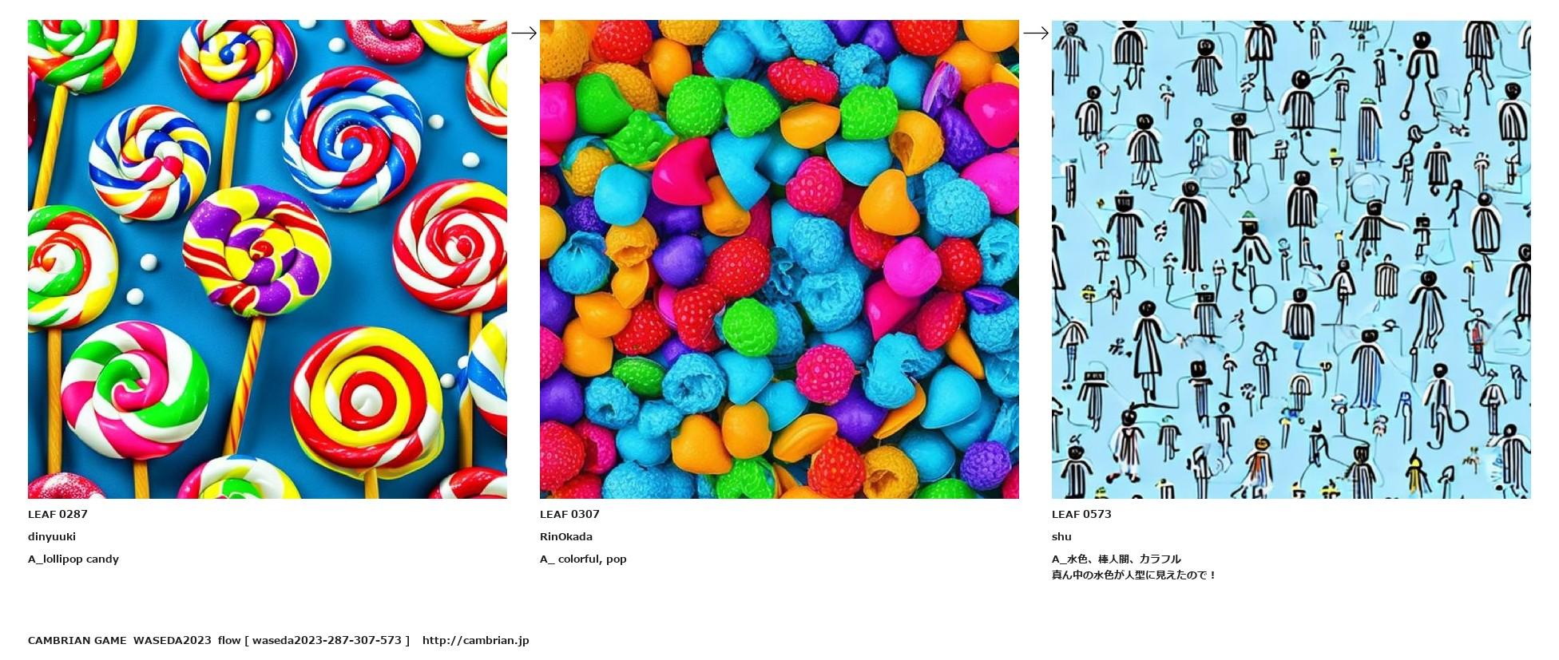Click the A_ colorful, pop caption
Viewport: 1559px width, 660px height.
583,559
